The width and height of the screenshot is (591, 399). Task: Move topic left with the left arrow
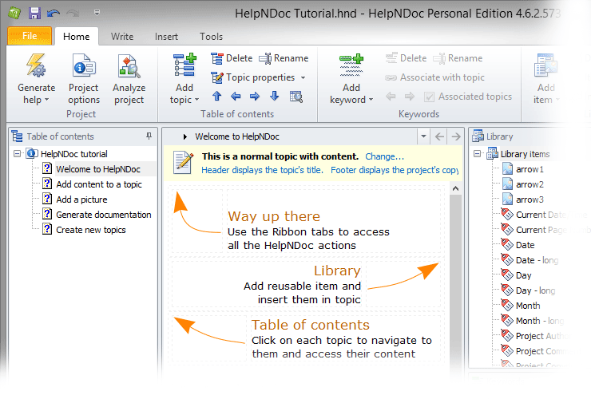[236, 97]
